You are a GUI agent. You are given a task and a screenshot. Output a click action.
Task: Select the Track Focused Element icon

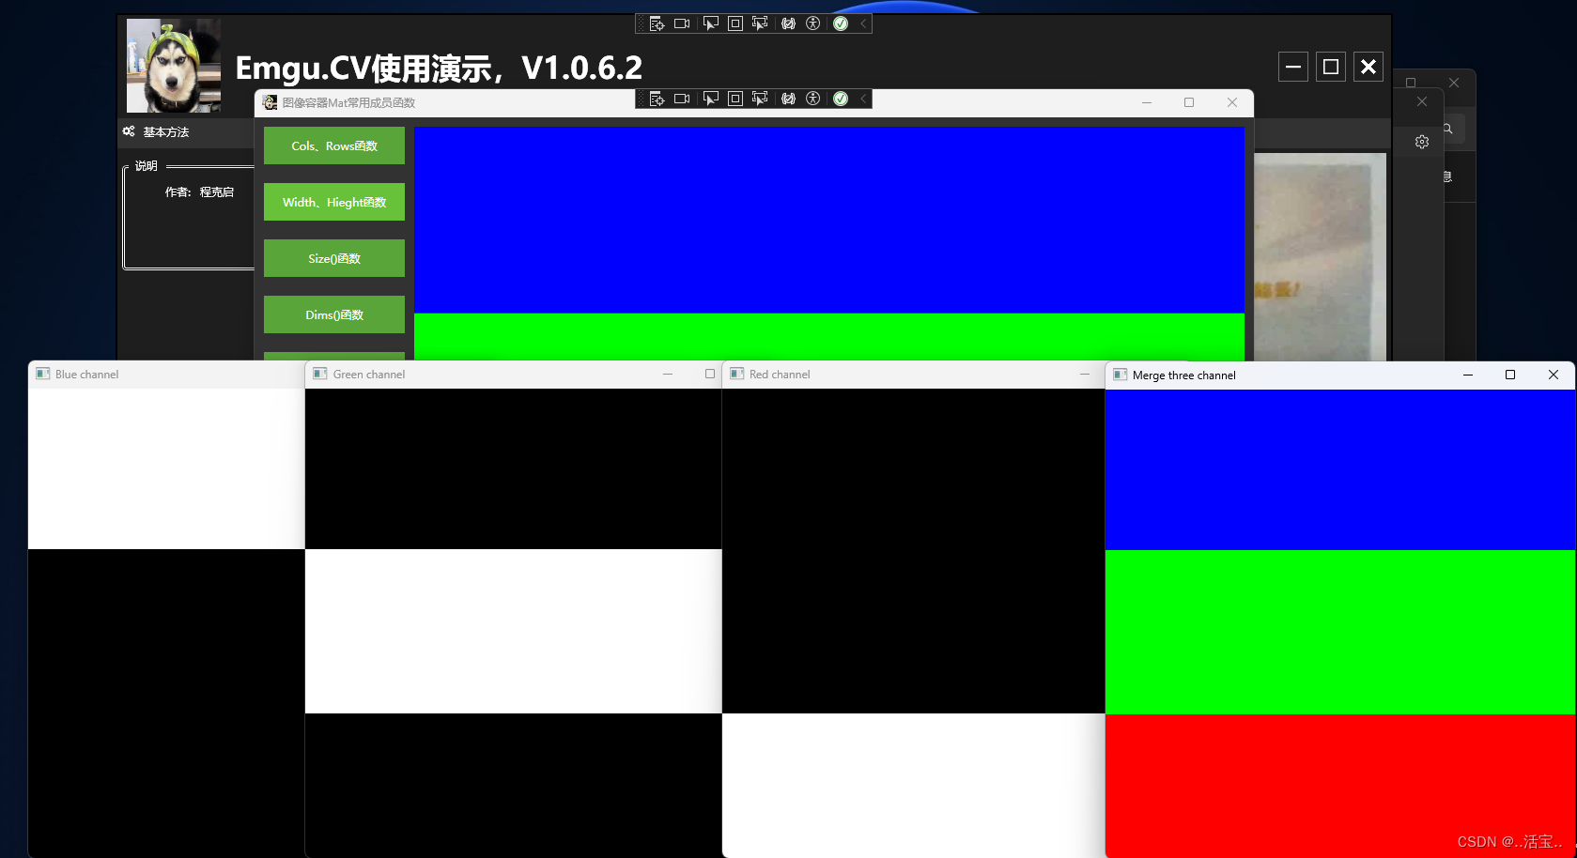[760, 23]
